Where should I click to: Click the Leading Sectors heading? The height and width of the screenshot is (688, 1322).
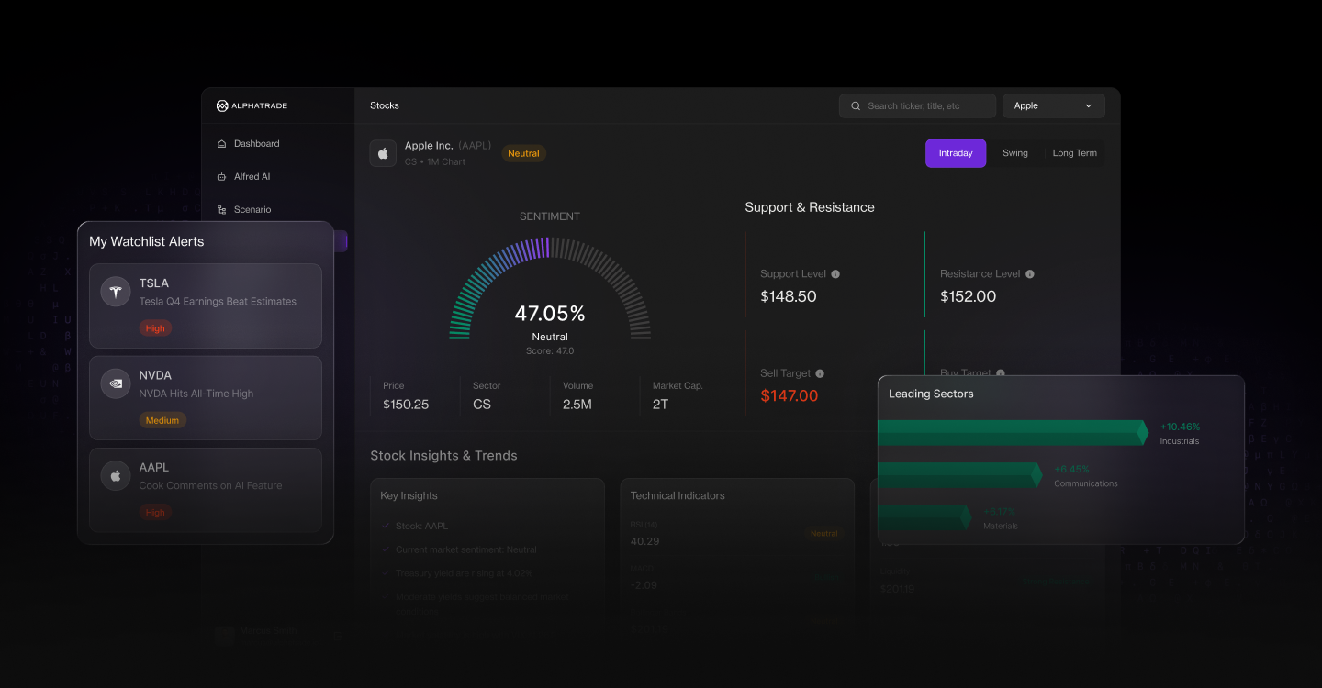[931, 394]
